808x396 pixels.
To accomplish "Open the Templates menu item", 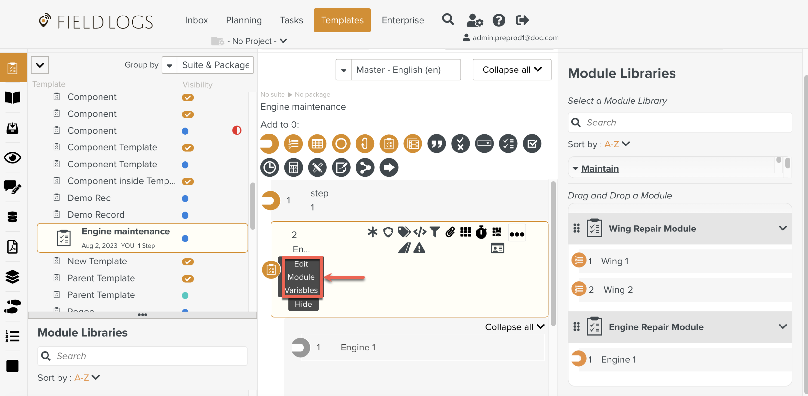I will coord(342,20).
